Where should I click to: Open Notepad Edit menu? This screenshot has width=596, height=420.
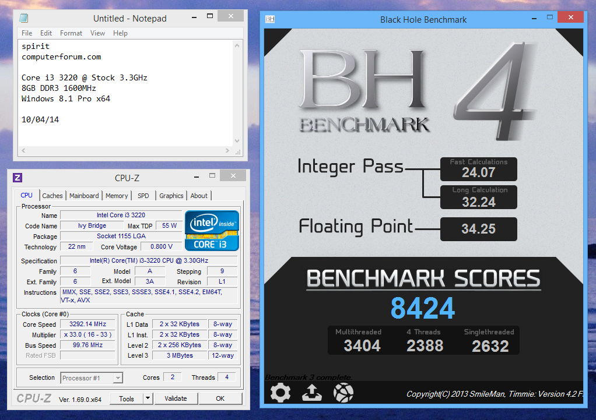(46, 33)
